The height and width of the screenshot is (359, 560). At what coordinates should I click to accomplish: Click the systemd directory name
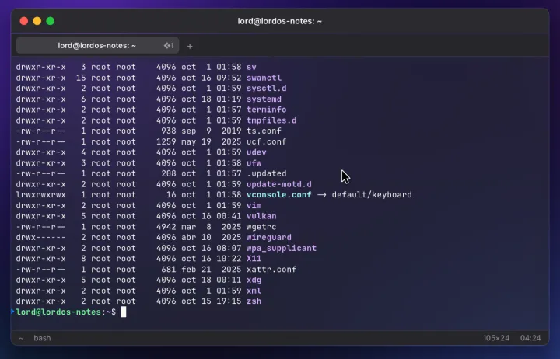point(264,99)
